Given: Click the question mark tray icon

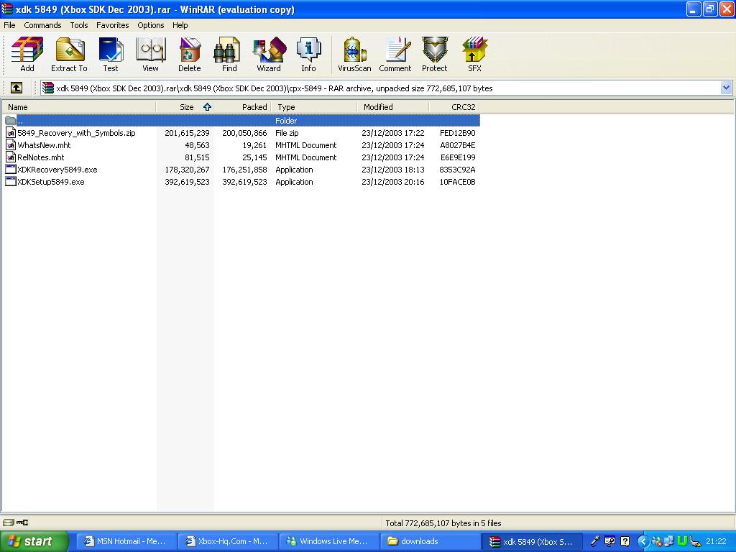Looking at the screenshot, I should pyautogui.click(x=625, y=541).
